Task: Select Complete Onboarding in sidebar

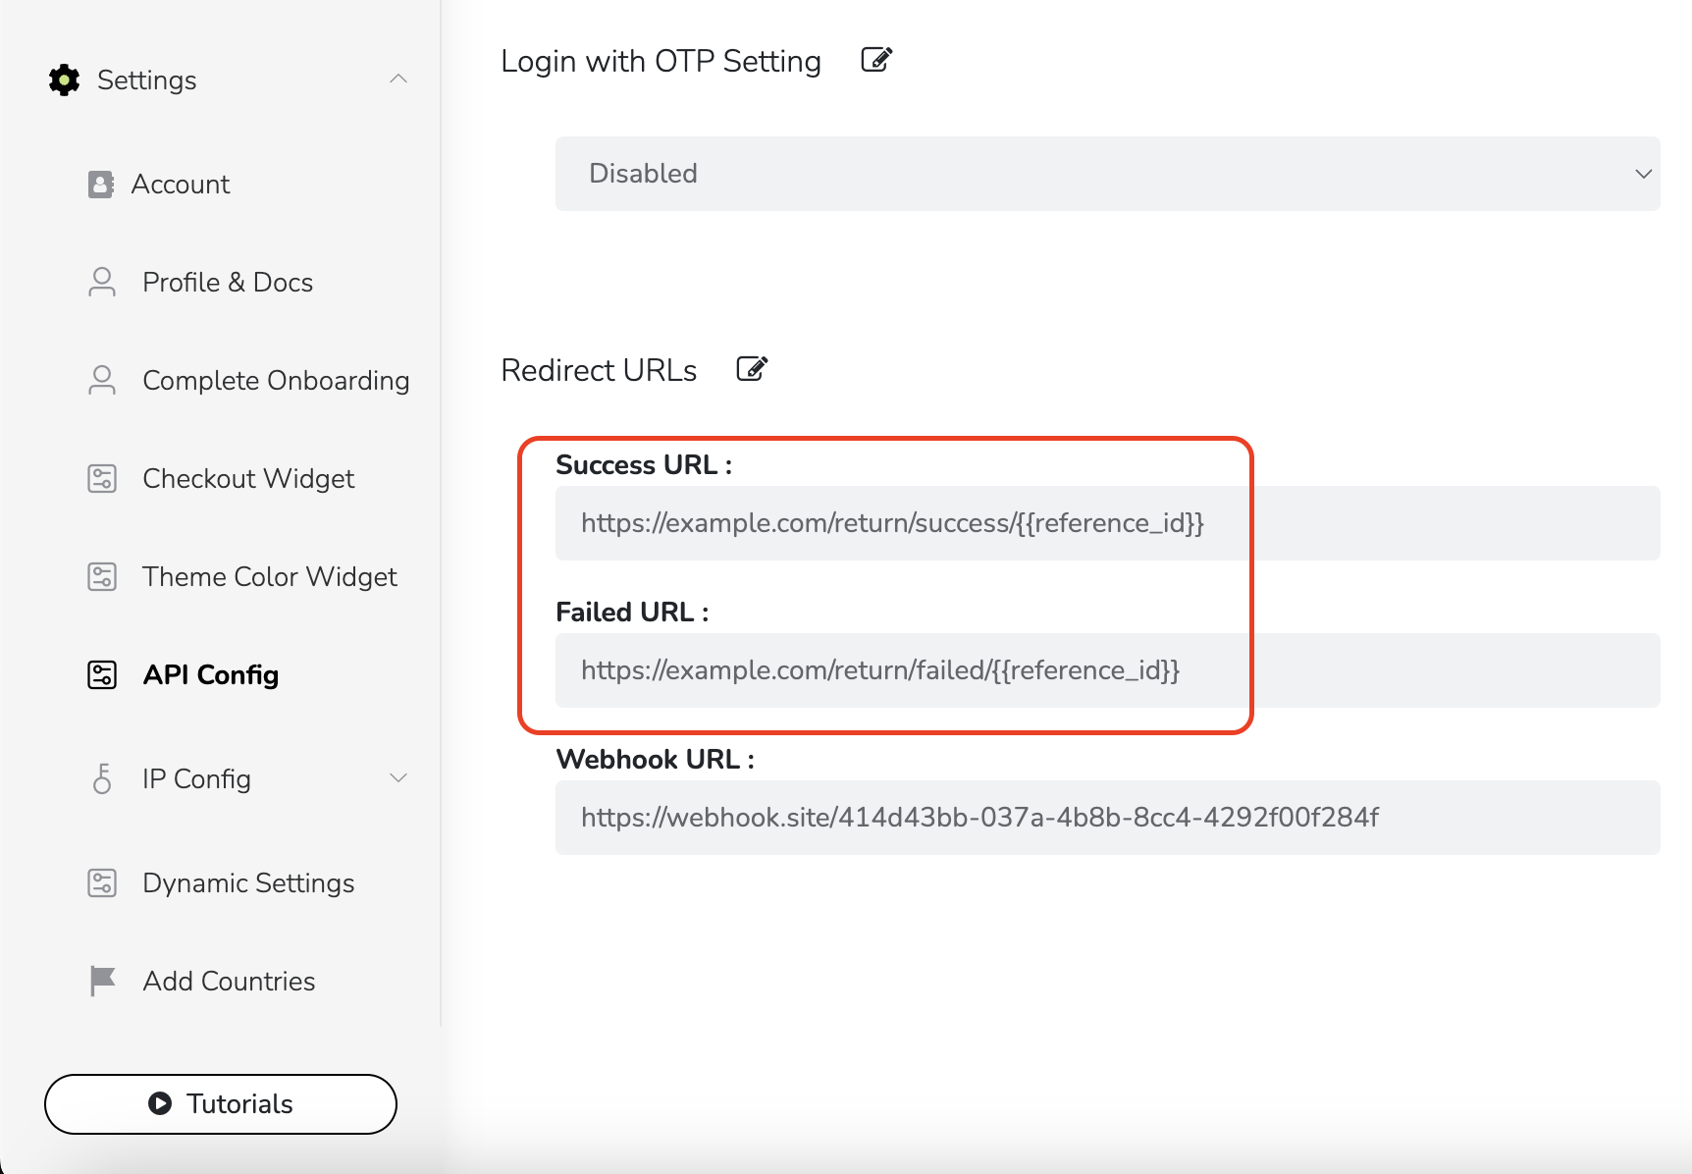Action: click(275, 381)
